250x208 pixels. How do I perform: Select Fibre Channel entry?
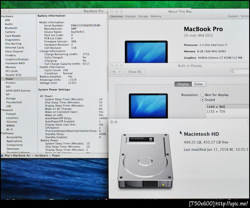coord(14,51)
